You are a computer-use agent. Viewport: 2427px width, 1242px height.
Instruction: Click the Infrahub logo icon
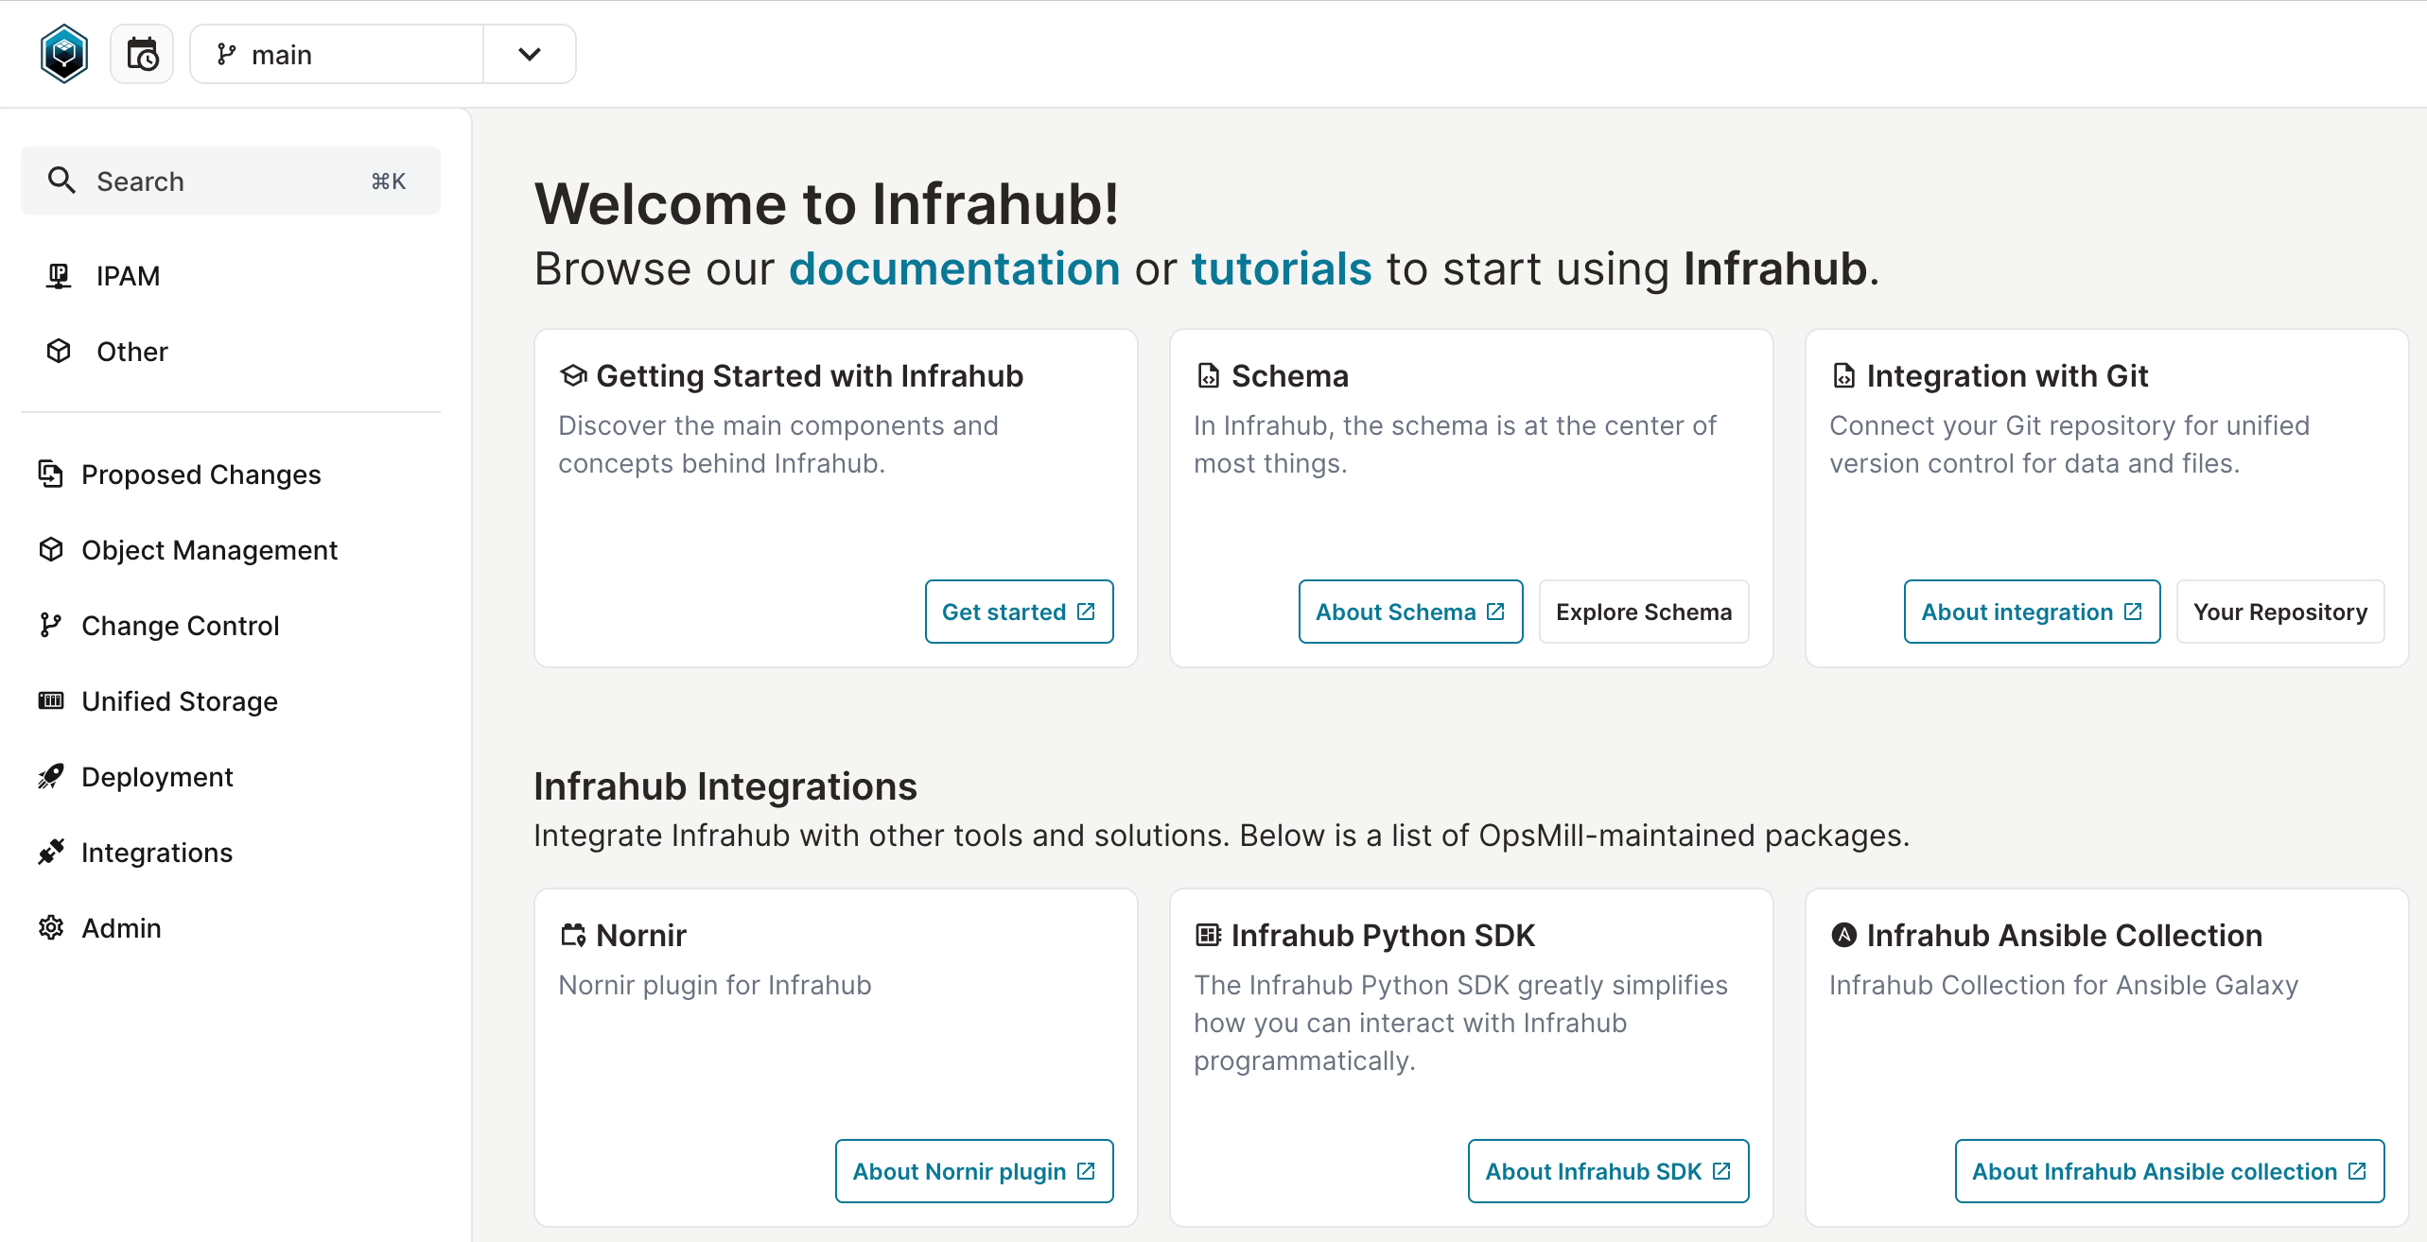pos(64,54)
